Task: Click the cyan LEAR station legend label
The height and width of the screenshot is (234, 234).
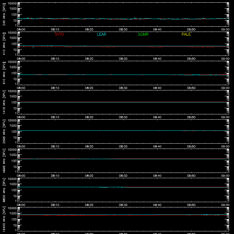Action: click(101, 34)
